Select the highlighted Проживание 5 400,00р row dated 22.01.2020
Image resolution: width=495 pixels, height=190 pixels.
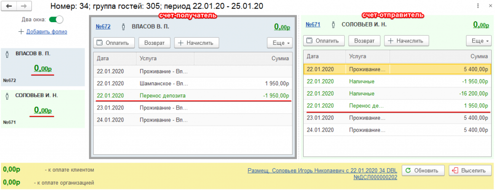pos(397,69)
